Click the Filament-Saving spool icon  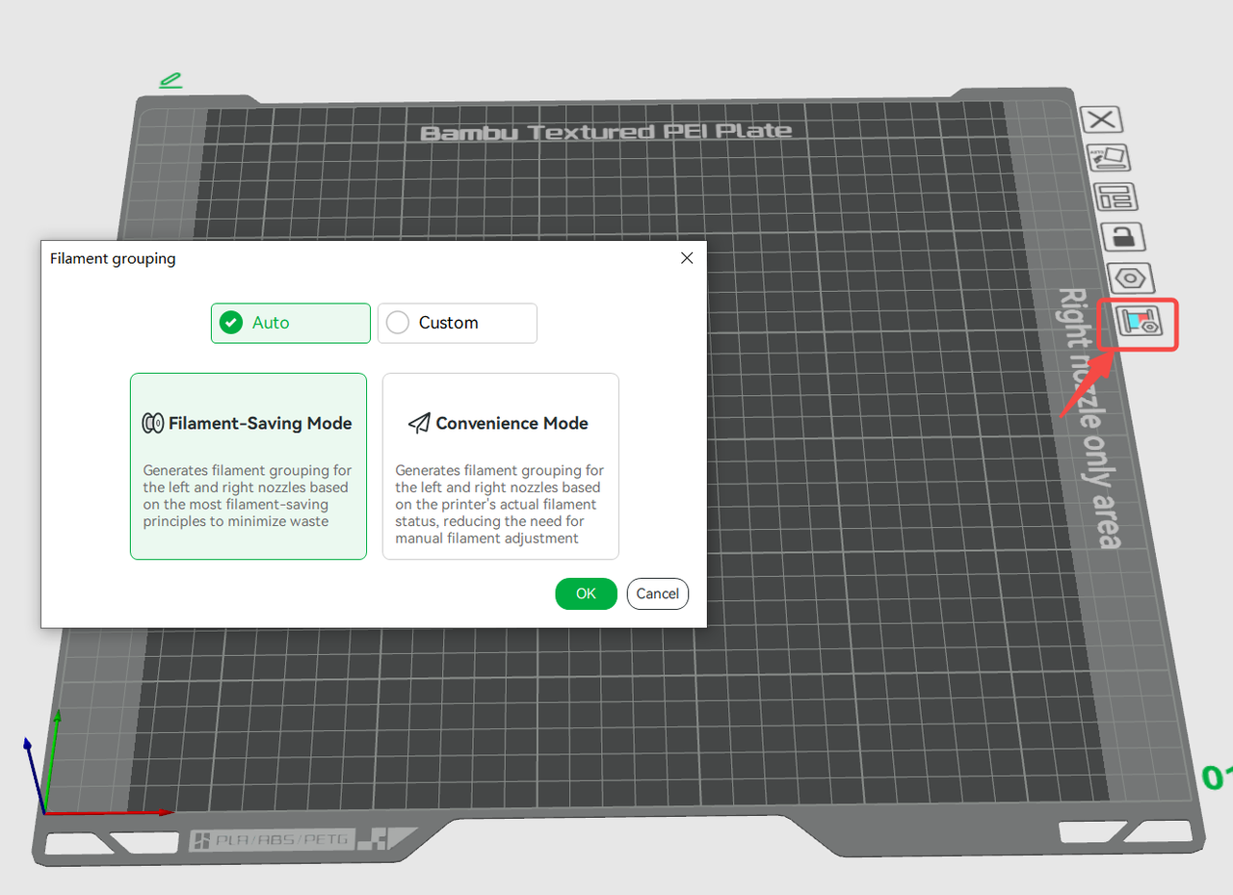pyautogui.click(x=152, y=423)
